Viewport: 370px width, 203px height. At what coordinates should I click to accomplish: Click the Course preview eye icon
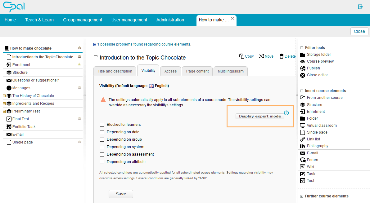pos(303,61)
